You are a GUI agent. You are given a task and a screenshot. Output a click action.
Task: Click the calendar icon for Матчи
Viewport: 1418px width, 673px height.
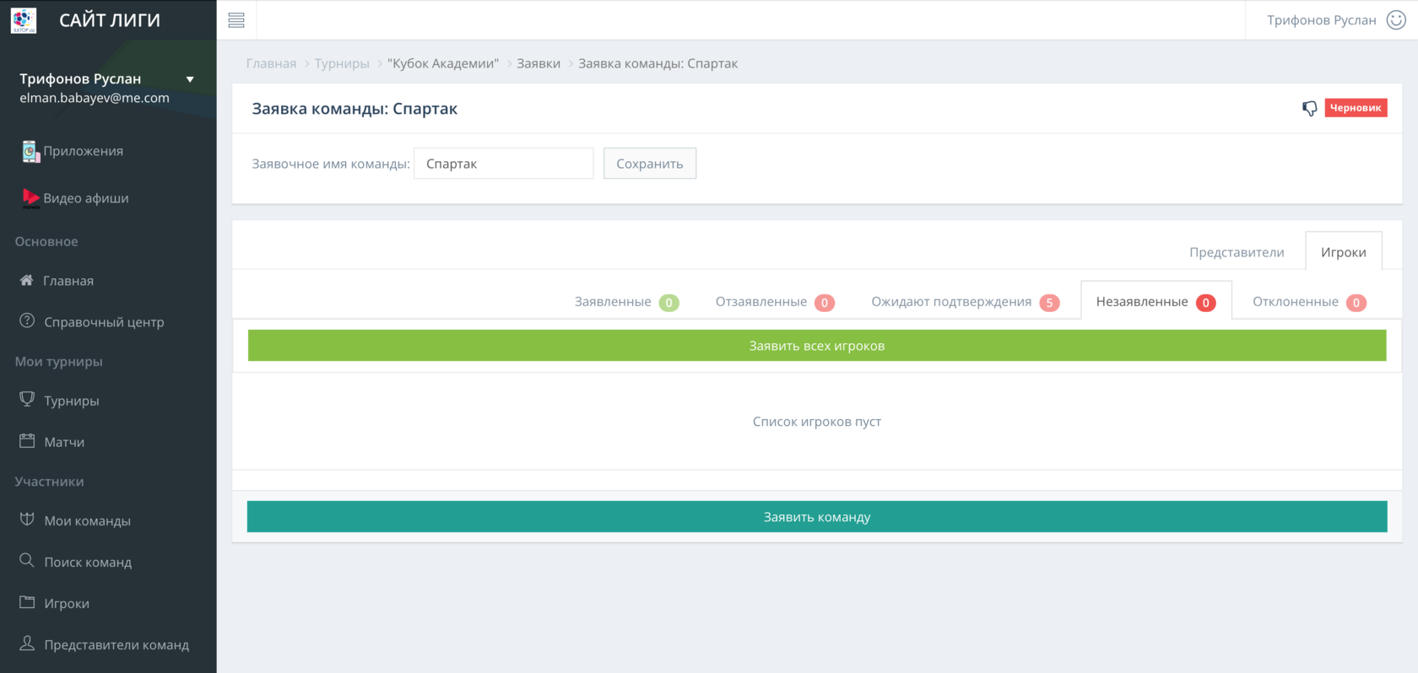pyautogui.click(x=27, y=440)
